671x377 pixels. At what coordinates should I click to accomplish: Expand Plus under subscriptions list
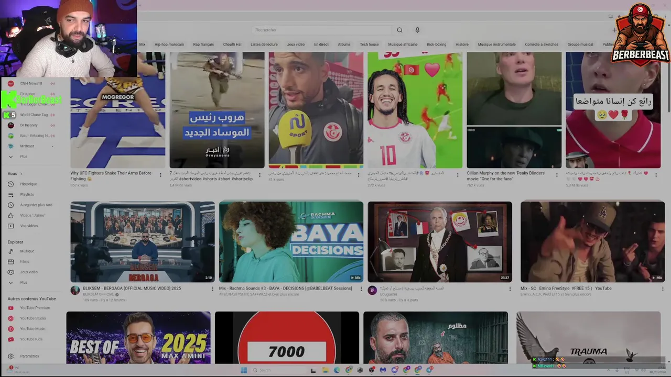pyautogui.click(x=24, y=157)
